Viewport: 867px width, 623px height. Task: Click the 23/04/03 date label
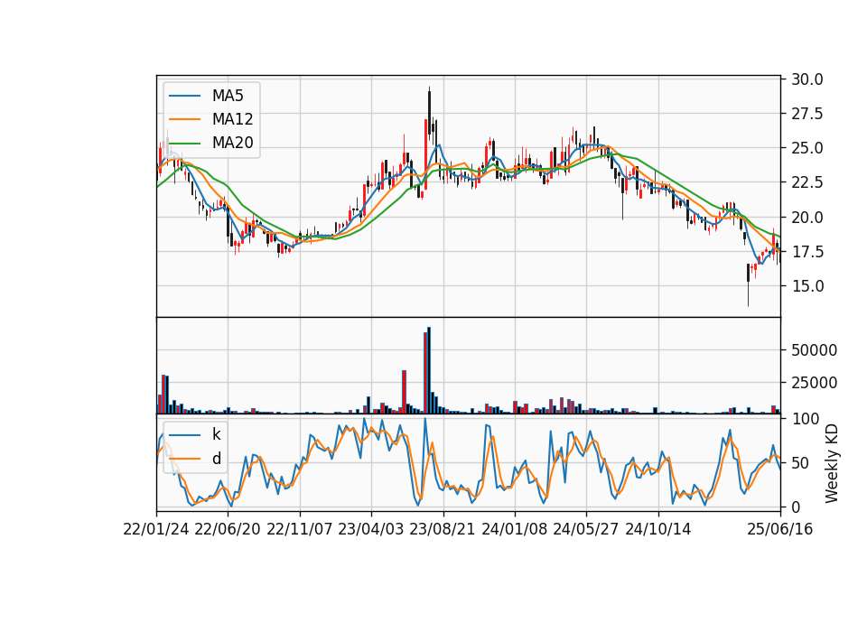click(371, 529)
